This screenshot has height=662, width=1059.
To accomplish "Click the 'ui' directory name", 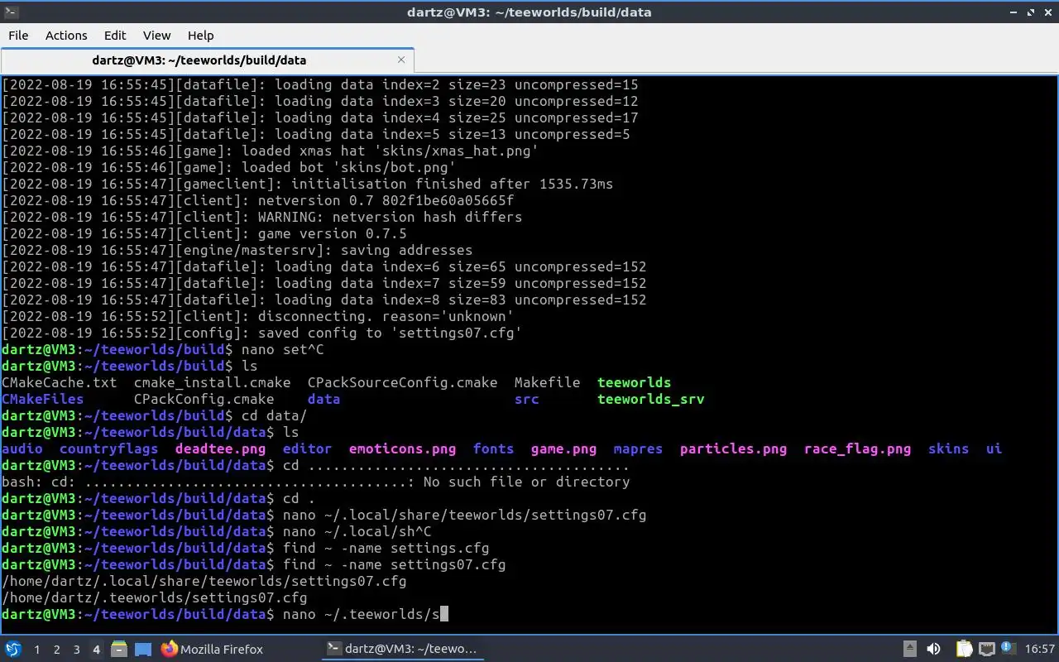I will pos(994,449).
